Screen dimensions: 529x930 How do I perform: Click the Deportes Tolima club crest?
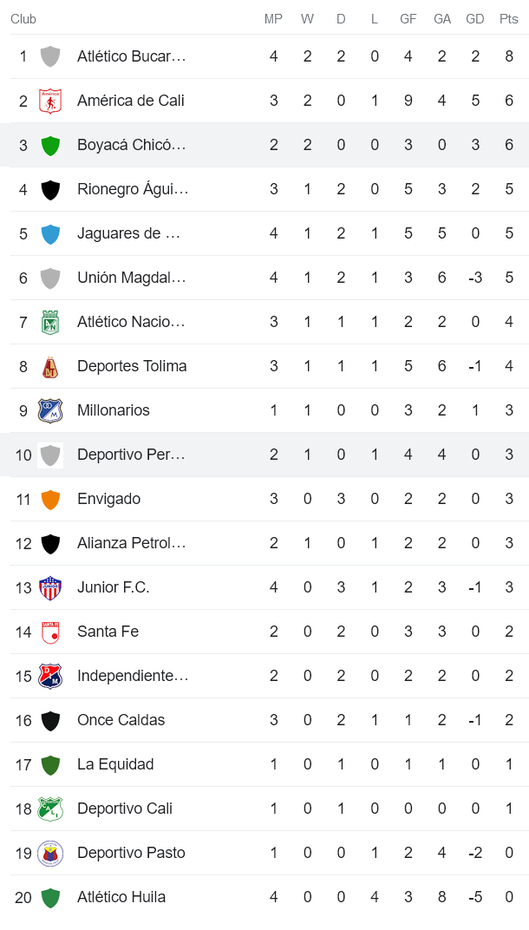coord(50,366)
